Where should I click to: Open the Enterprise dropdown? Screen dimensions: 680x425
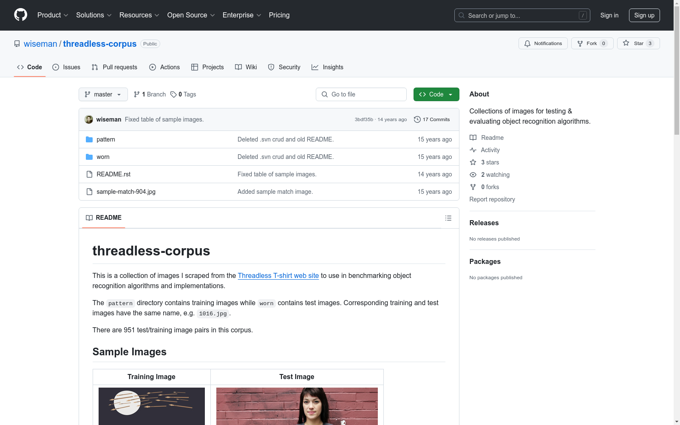tap(242, 15)
